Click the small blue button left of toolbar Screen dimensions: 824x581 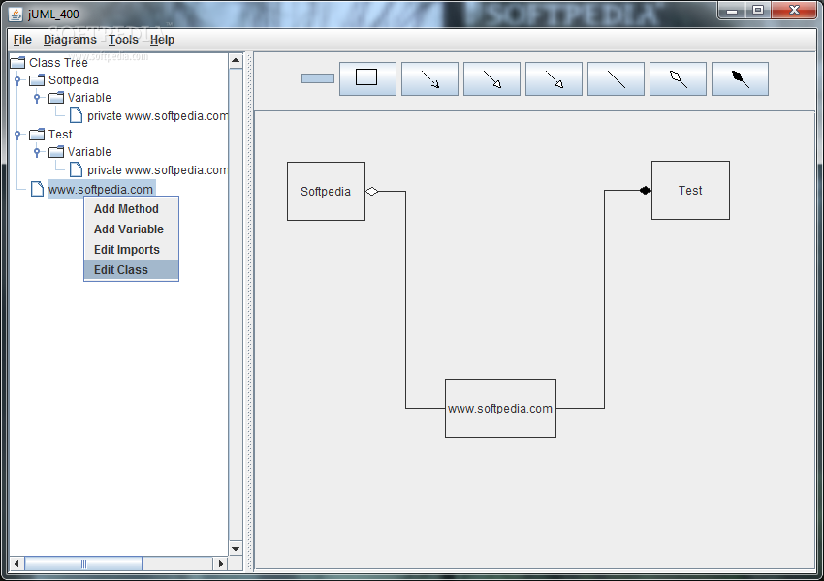[317, 78]
